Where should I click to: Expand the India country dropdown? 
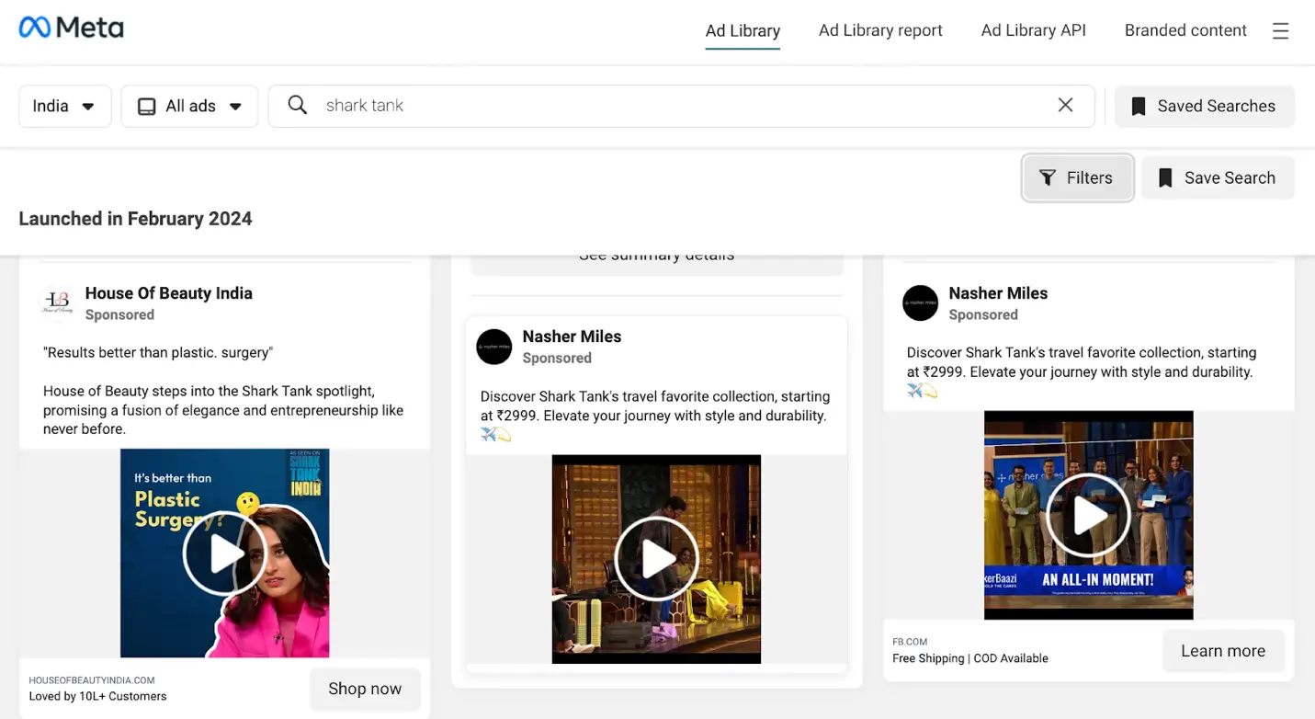(64, 107)
